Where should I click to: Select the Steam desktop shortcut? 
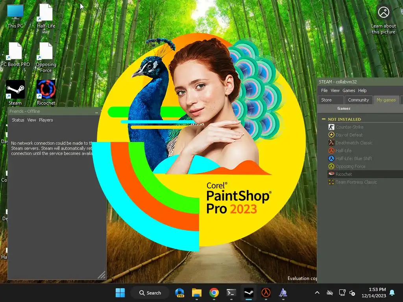pyautogui.click(x=15, y=93)
